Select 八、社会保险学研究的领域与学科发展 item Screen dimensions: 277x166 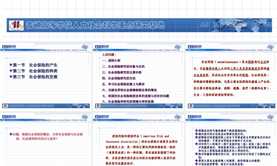tap(128, 102)
